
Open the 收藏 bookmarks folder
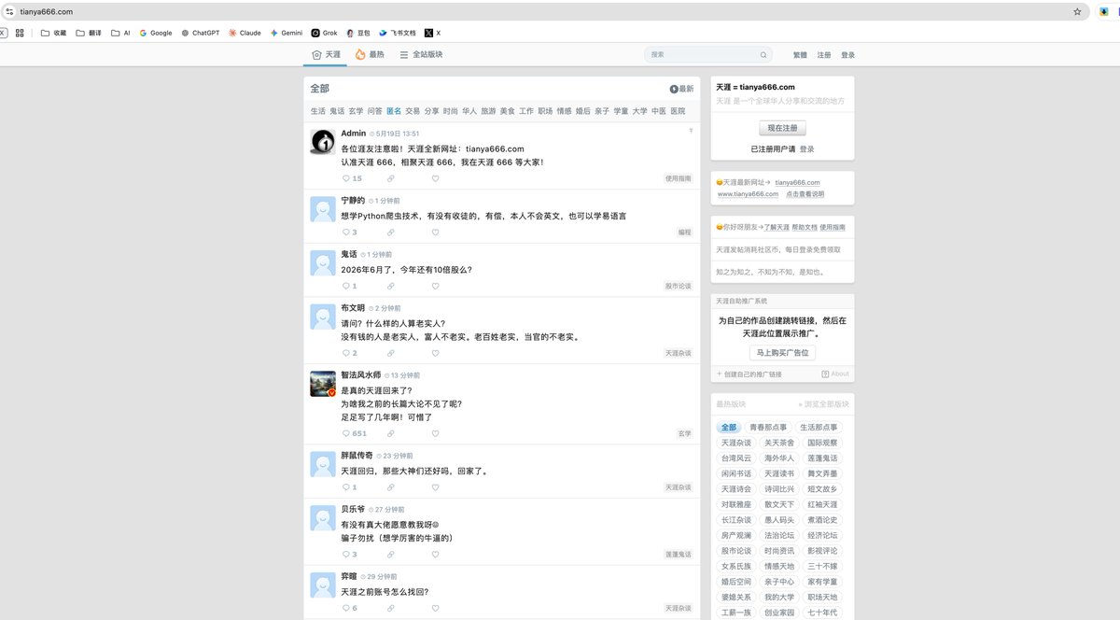point(53,33)
